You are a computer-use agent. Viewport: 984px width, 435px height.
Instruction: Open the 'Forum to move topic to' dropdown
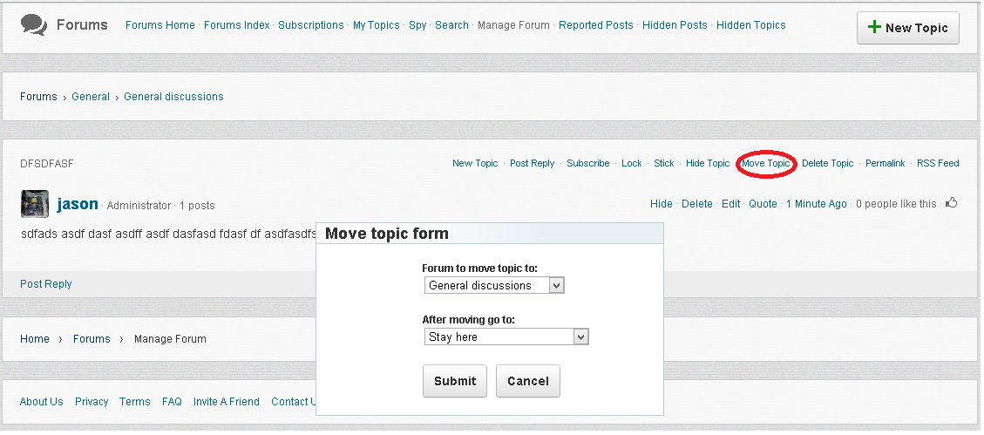(494, 285)
